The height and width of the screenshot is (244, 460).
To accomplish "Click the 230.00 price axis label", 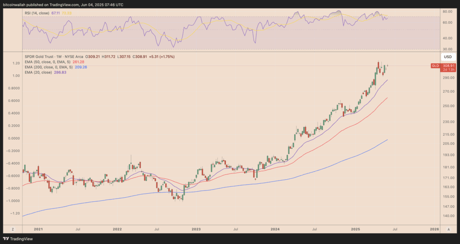I will point(449,122).
